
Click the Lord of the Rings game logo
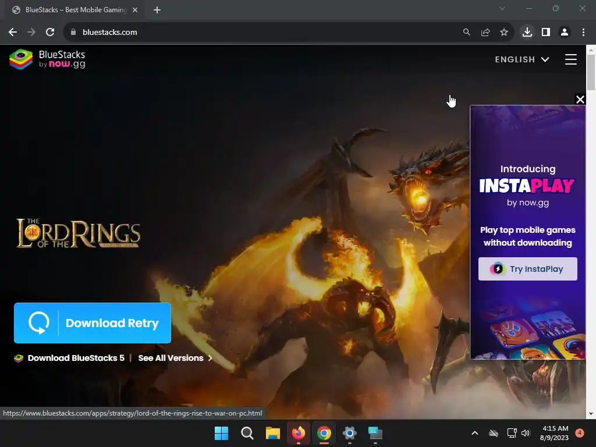[79, 233]
